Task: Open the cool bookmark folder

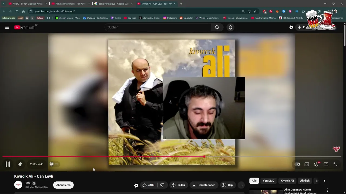Action: point(21,18)
